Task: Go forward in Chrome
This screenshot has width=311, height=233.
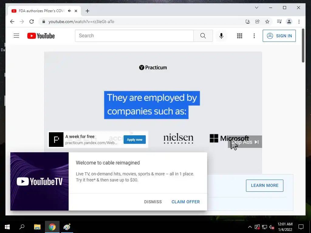Action: coord(22,22)
